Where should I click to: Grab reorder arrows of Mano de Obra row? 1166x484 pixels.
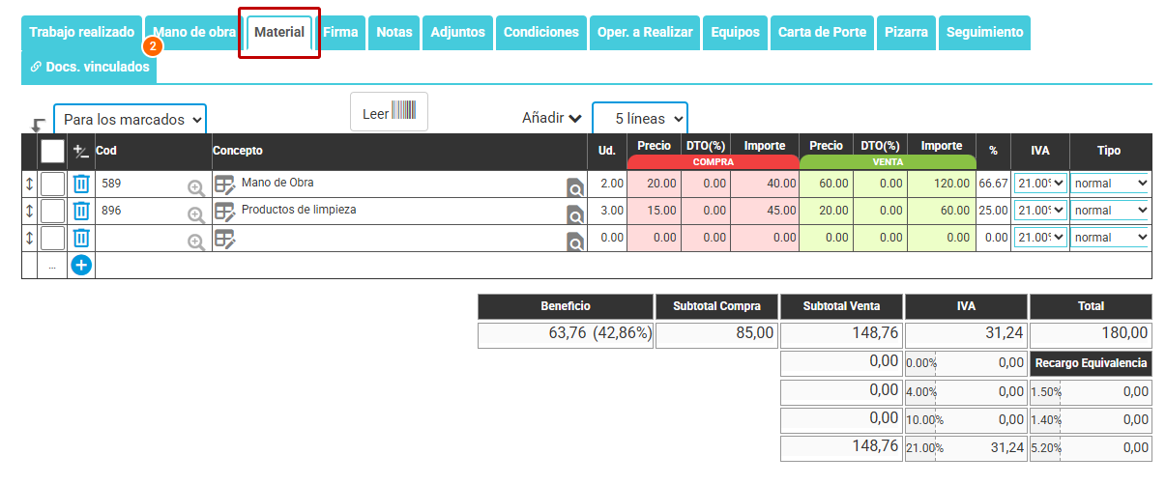[29, 184]
